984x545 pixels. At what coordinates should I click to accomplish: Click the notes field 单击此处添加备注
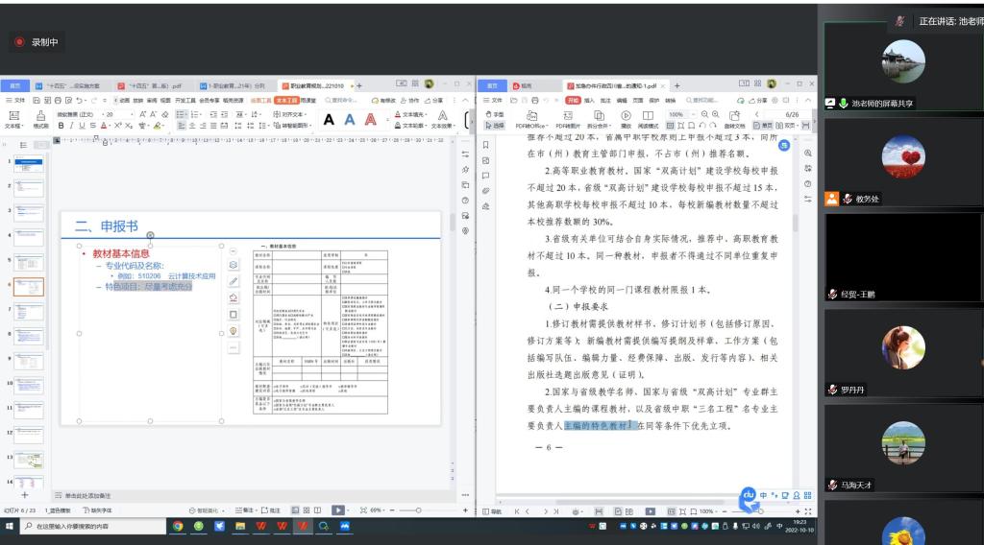coord(87,495)
